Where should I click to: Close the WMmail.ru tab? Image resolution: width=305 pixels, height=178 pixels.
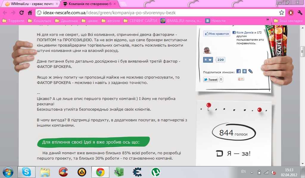tap(57, 4)
